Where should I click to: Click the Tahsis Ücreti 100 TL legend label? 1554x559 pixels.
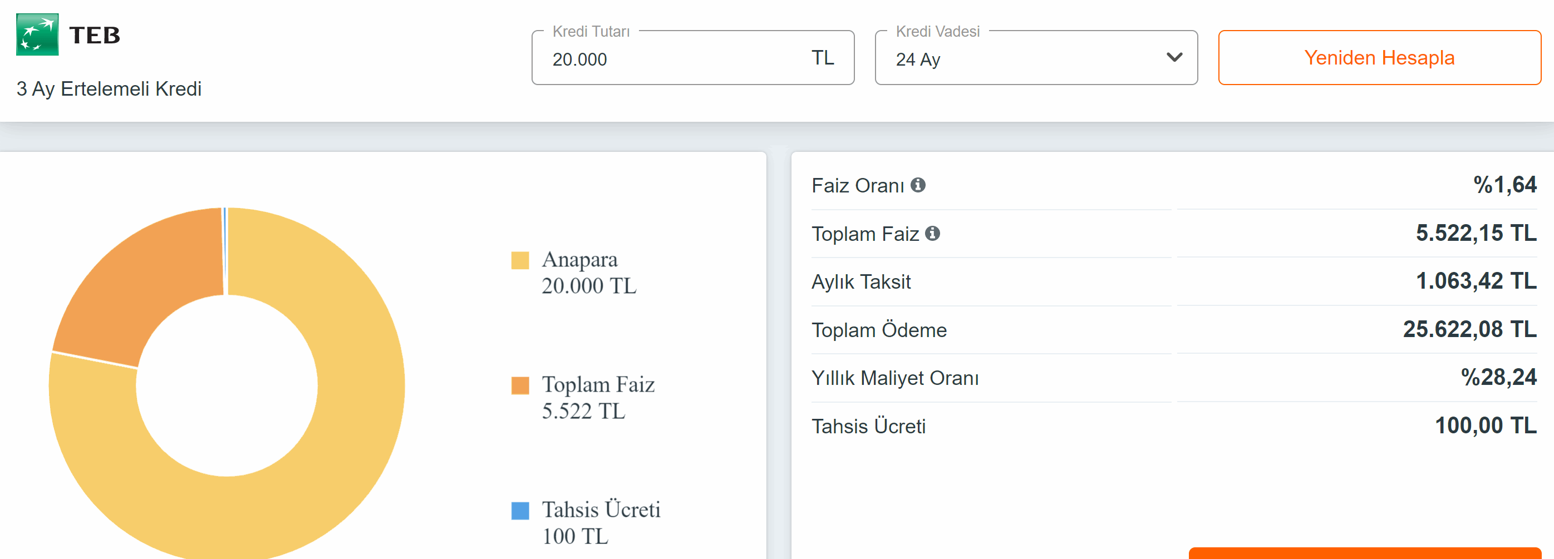click(x=601, y=523)
